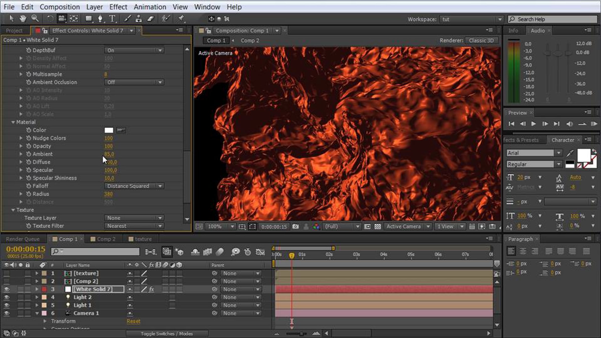
Task: Select the Eraser tool
Action: click(151, 19)
